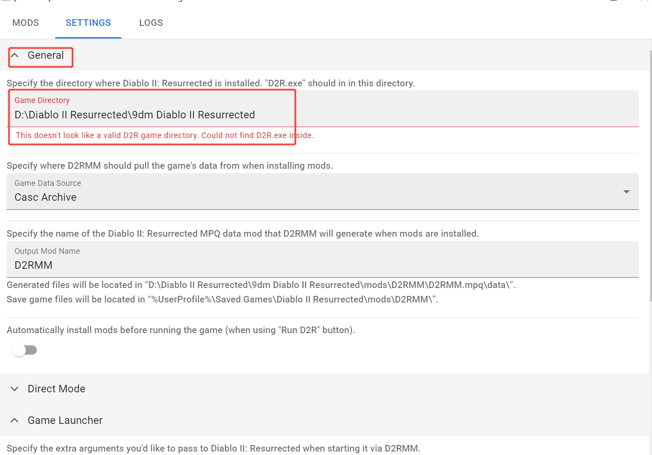The height and width of the screenshot is (455, 652).
Task: Click the vertical scrollbar on the right
Action: (650, 175)
